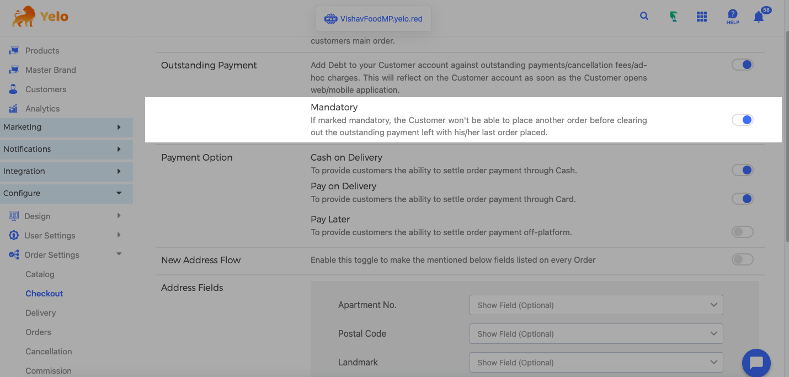Open the apps grid icon

(702, 17)
